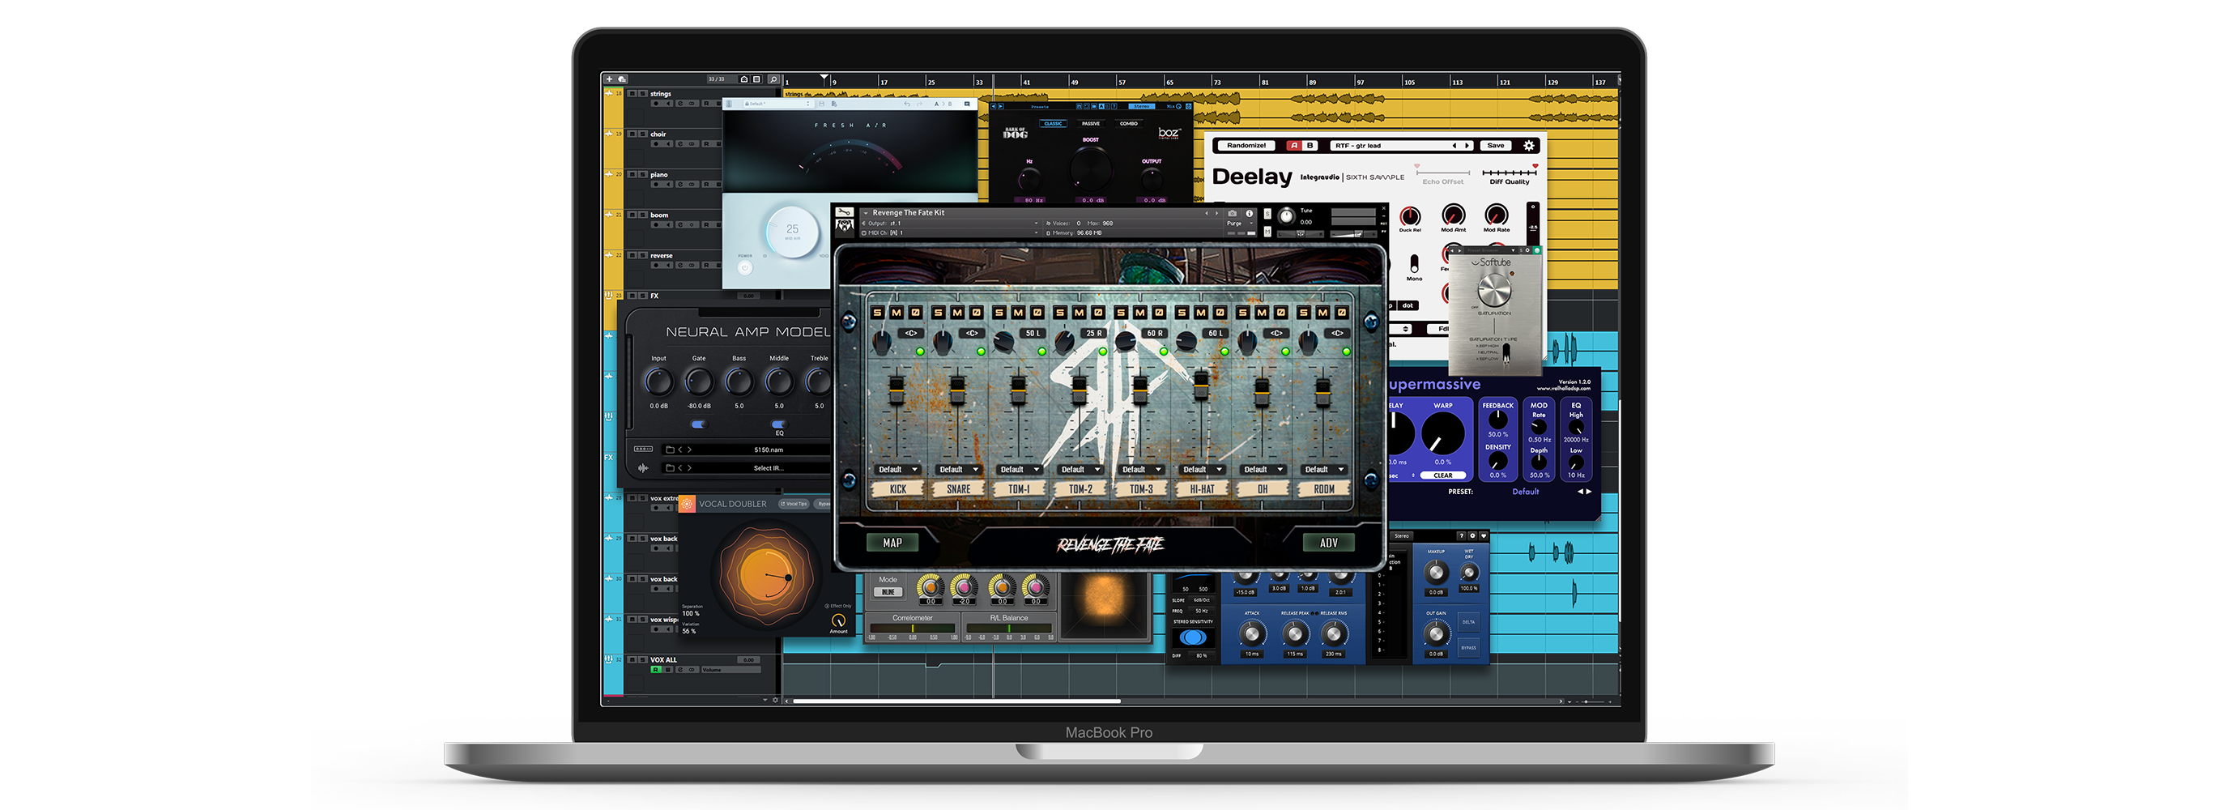Click the Randomize! button in Deelay

[x=1246, y=146]
